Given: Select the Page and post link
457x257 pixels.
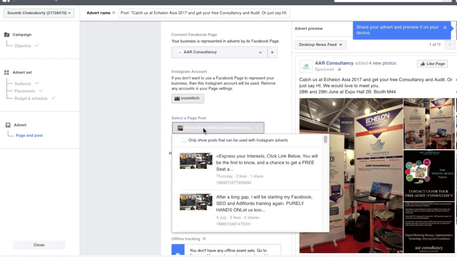Looking at the screenshot, I should pos(29,135).
